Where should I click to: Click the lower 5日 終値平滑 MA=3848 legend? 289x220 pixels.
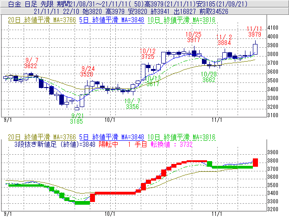(x=112, y=137)
